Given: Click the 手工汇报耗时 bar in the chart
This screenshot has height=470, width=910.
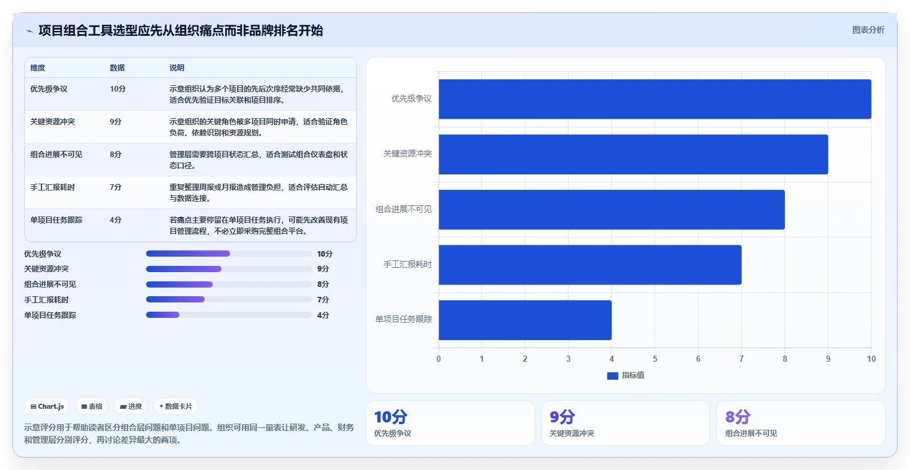Looking at the screenshot, I should (590, 265).
